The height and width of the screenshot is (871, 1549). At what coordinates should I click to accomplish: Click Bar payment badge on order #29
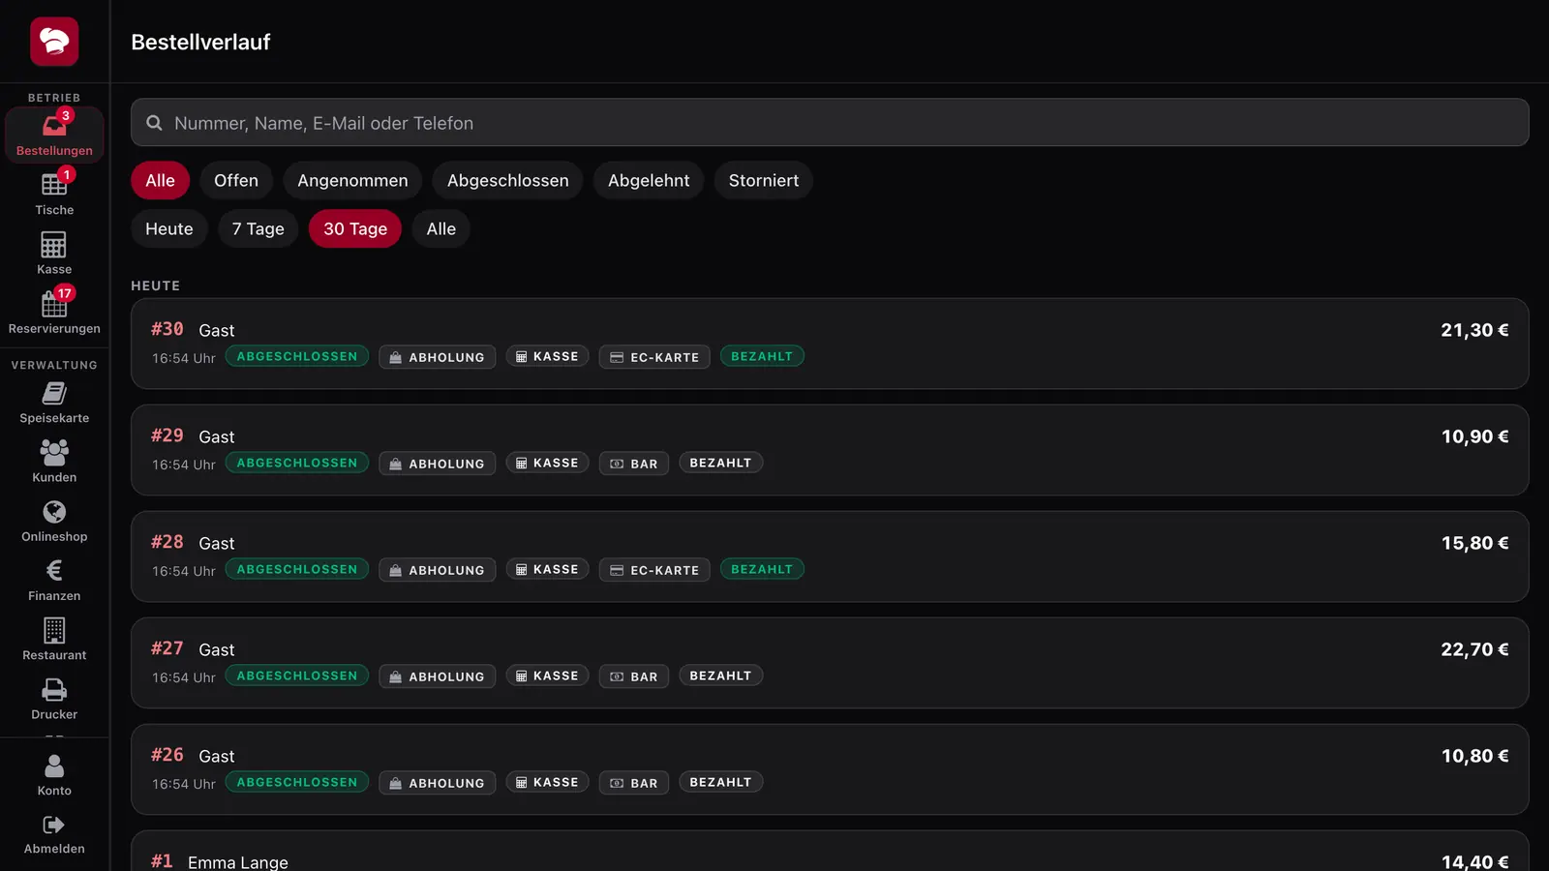coord(634,464)
